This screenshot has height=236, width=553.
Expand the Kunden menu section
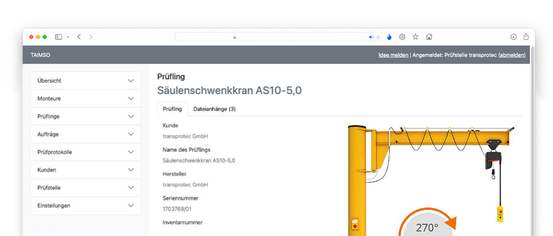[x=86, y=170]
